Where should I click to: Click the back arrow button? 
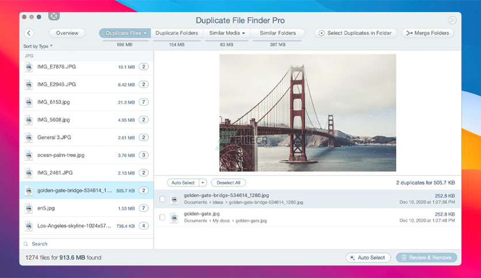tap(29, 33)
